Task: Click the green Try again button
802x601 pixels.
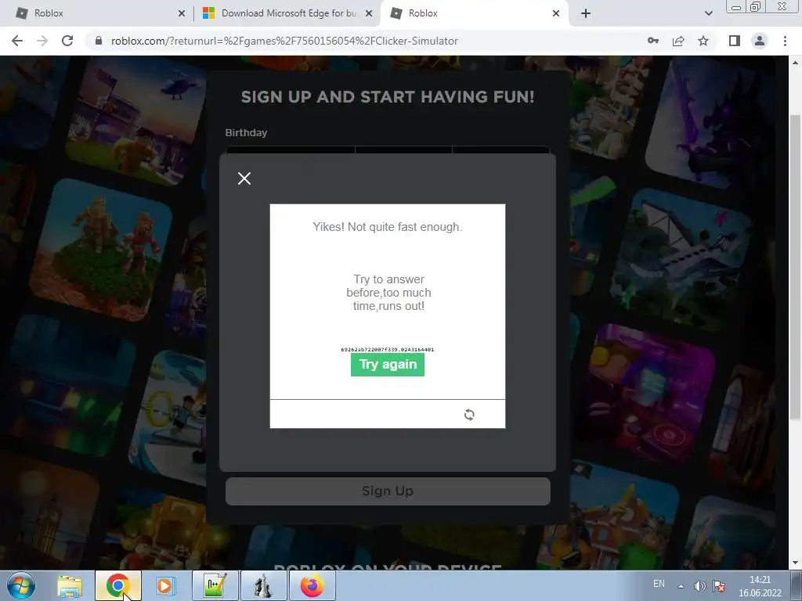Action: point(388,365)
